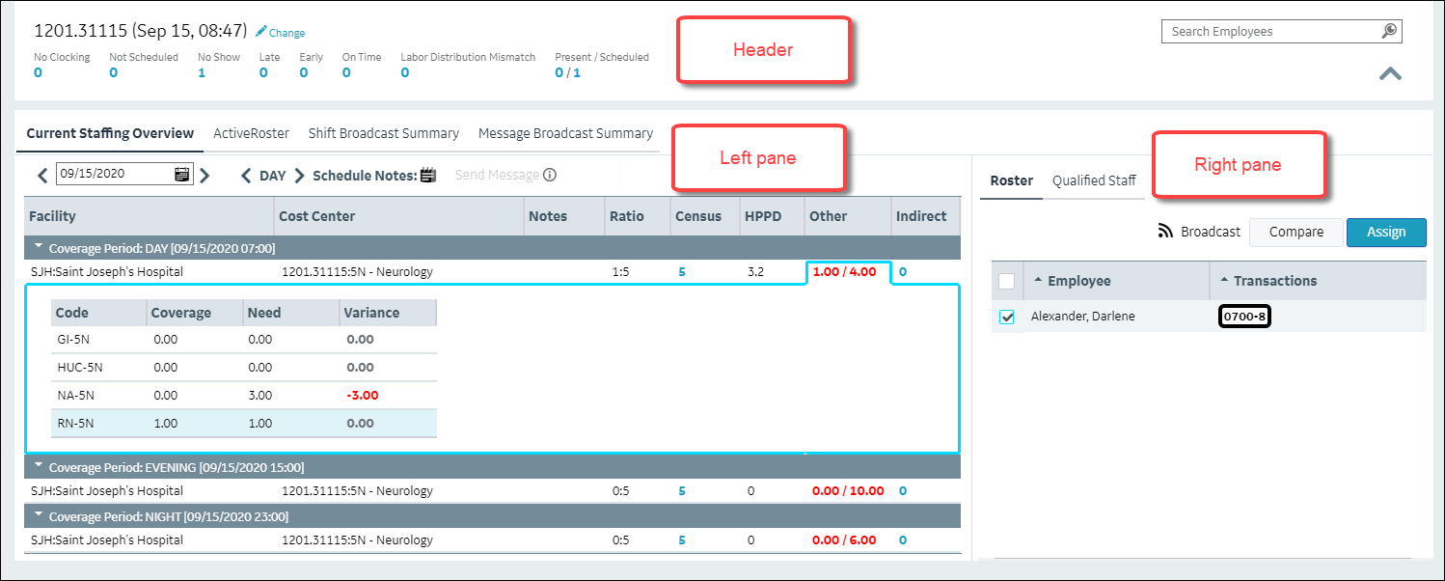The image size is (1445, 581).
Task: Uncheck the Alexander, Darlene checkbox
Action: tap(1007, 318)
